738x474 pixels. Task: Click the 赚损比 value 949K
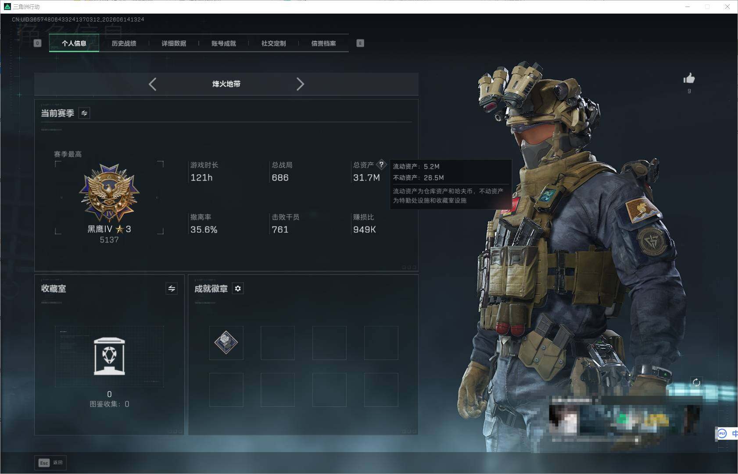click(364, 230)
